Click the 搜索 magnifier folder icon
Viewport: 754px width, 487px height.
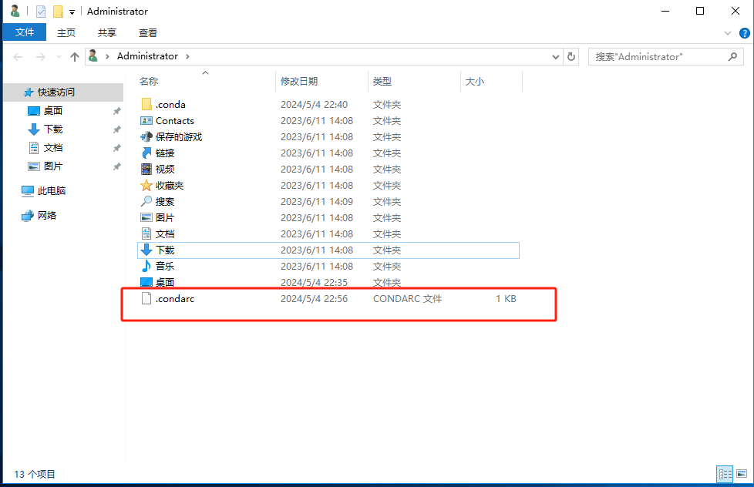click(146, 201)
